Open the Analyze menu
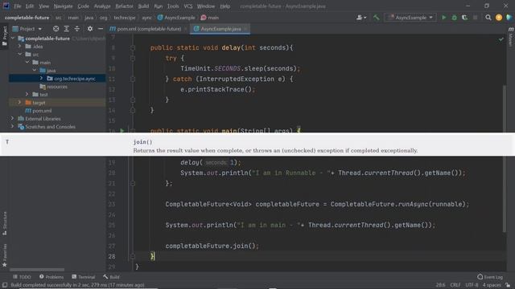 coord(102,6)
